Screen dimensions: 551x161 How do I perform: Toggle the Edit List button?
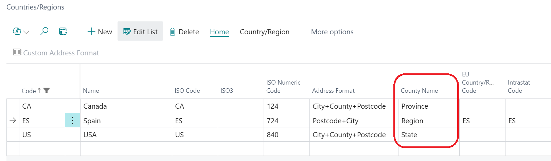point(140,32)
